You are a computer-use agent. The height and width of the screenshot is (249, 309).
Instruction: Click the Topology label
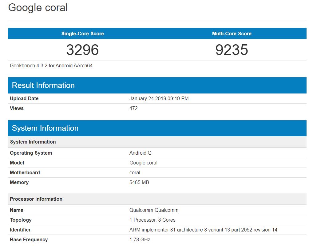pos(21,220)
